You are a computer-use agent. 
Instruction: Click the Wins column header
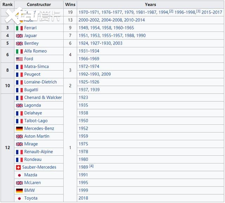70,5
